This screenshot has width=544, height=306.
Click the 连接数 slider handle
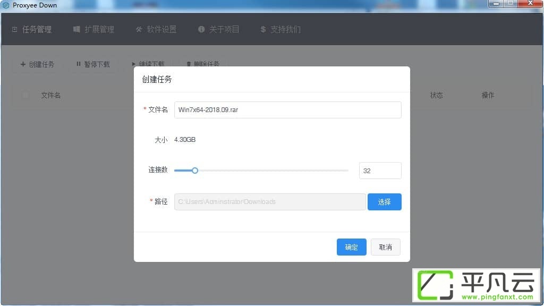tap(195, 171)
